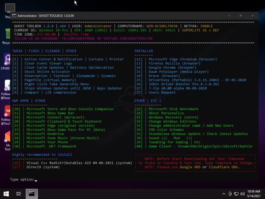This screenshot has height=199, width=265.
Task: Click 'Change Administrator name' line
Action: tap(191, 125)
